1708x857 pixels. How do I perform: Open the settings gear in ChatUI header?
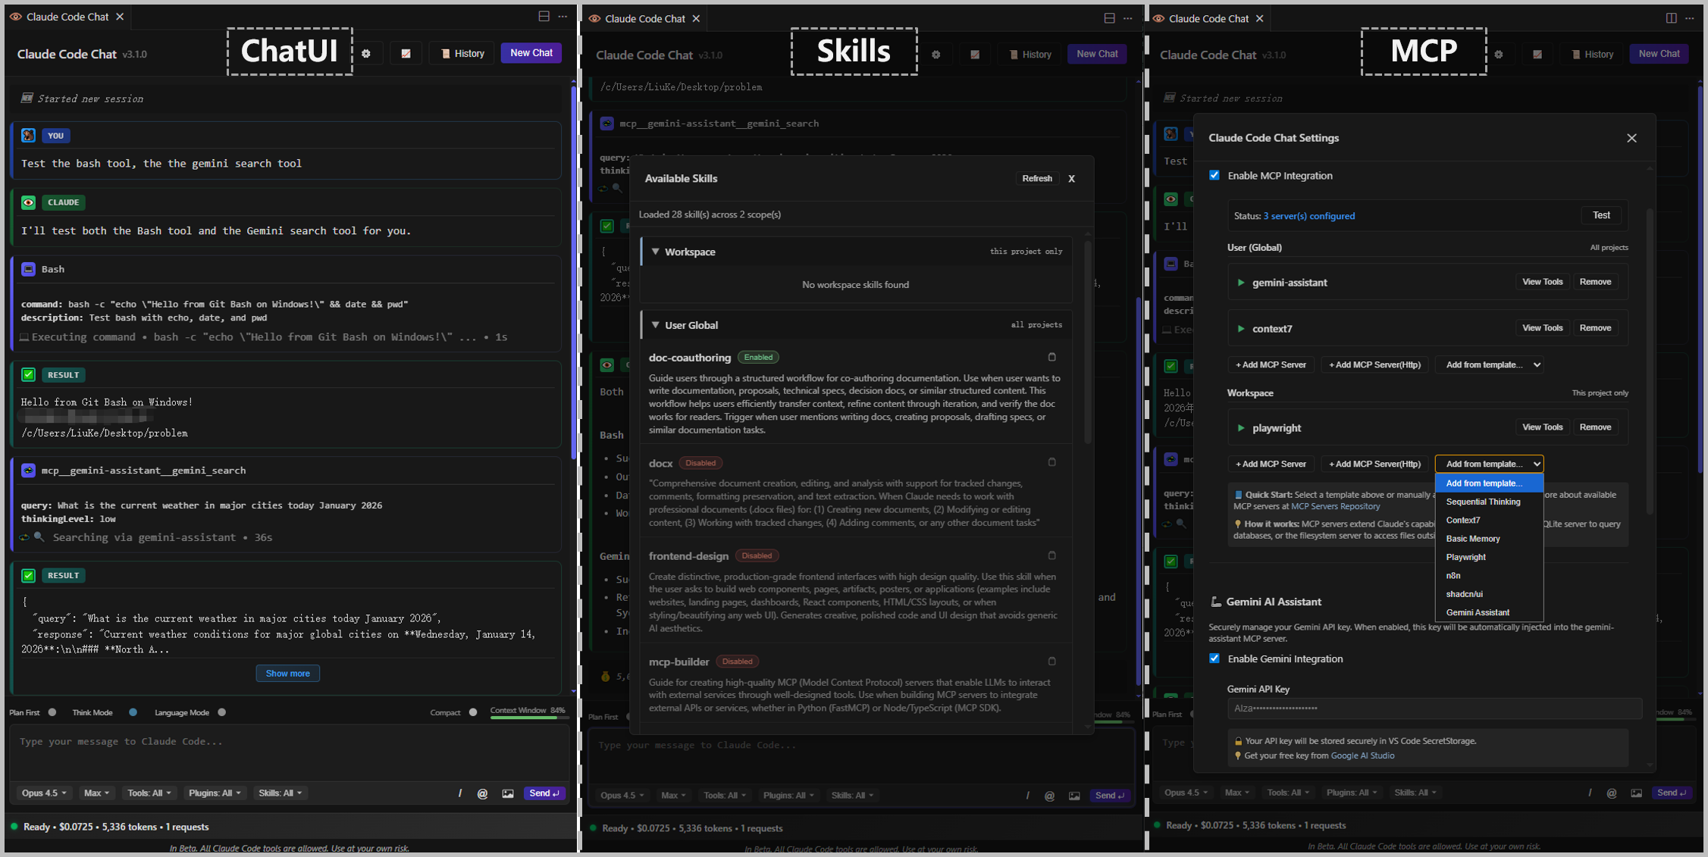pos(366,53)
